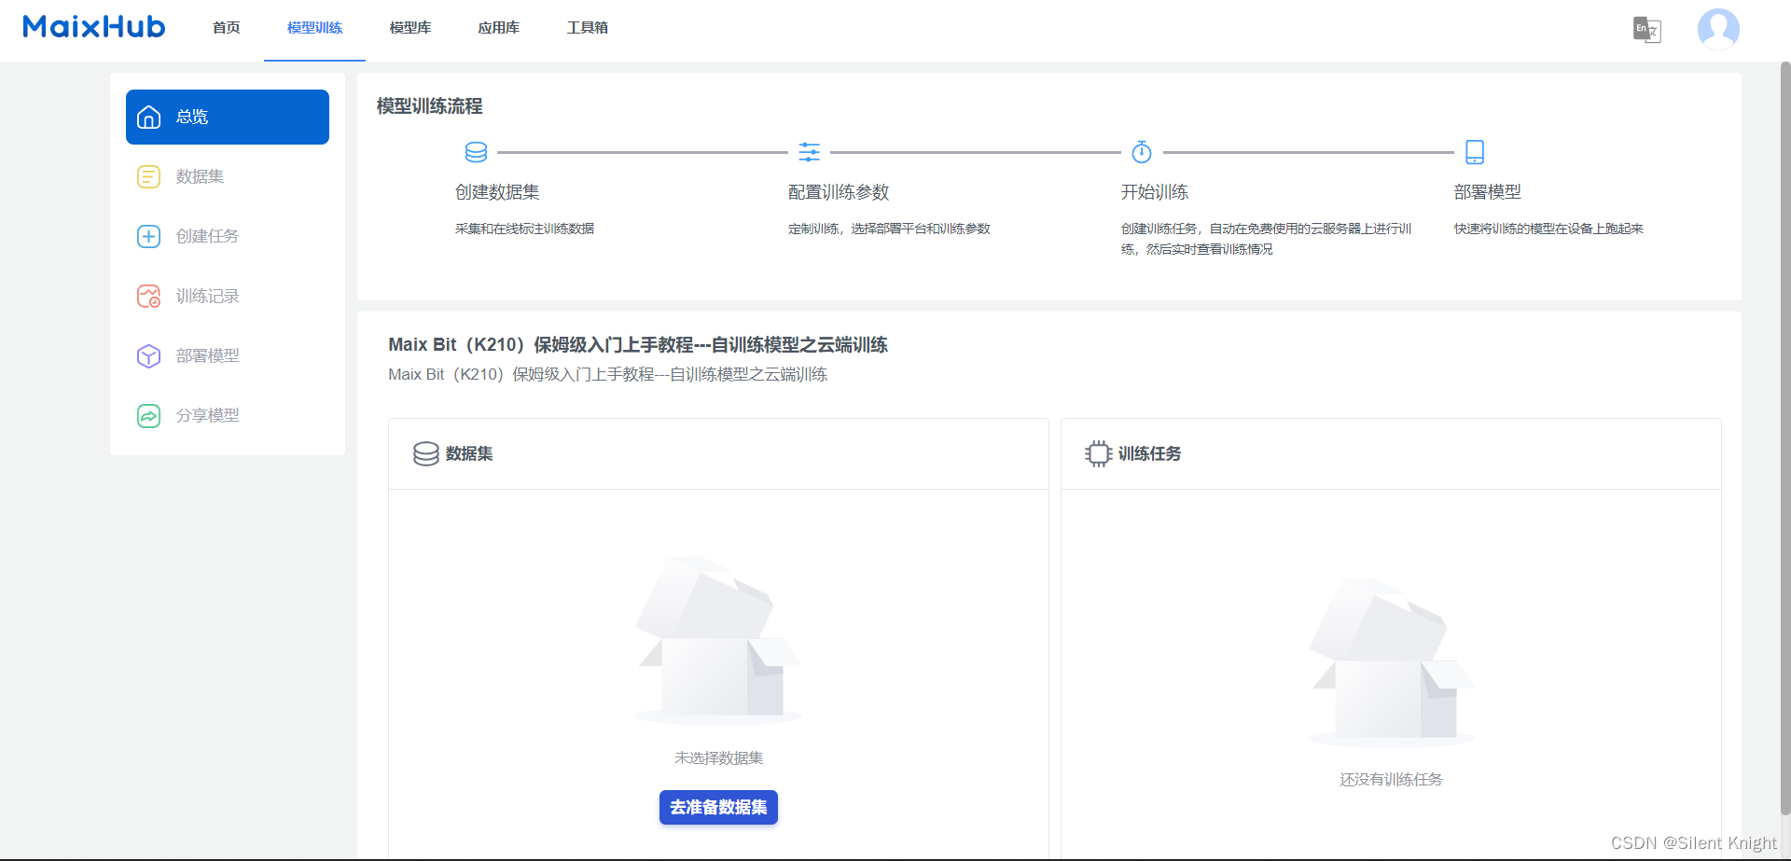This screenshot has width=1791, height=861.
Task: Click the grey Maix Bit project subtitle
Action: point(608,374)
